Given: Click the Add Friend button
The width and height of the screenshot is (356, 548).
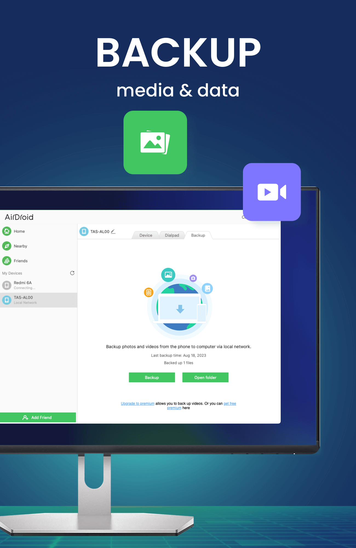Looking at the screenshot, I should [38, 417].
